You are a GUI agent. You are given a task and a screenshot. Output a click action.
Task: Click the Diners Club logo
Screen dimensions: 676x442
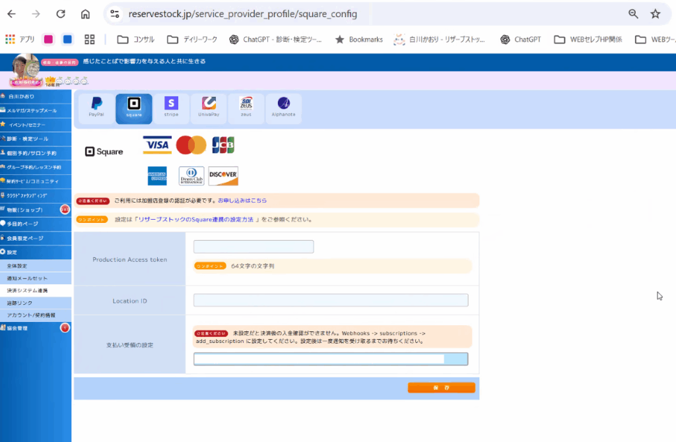191,175
